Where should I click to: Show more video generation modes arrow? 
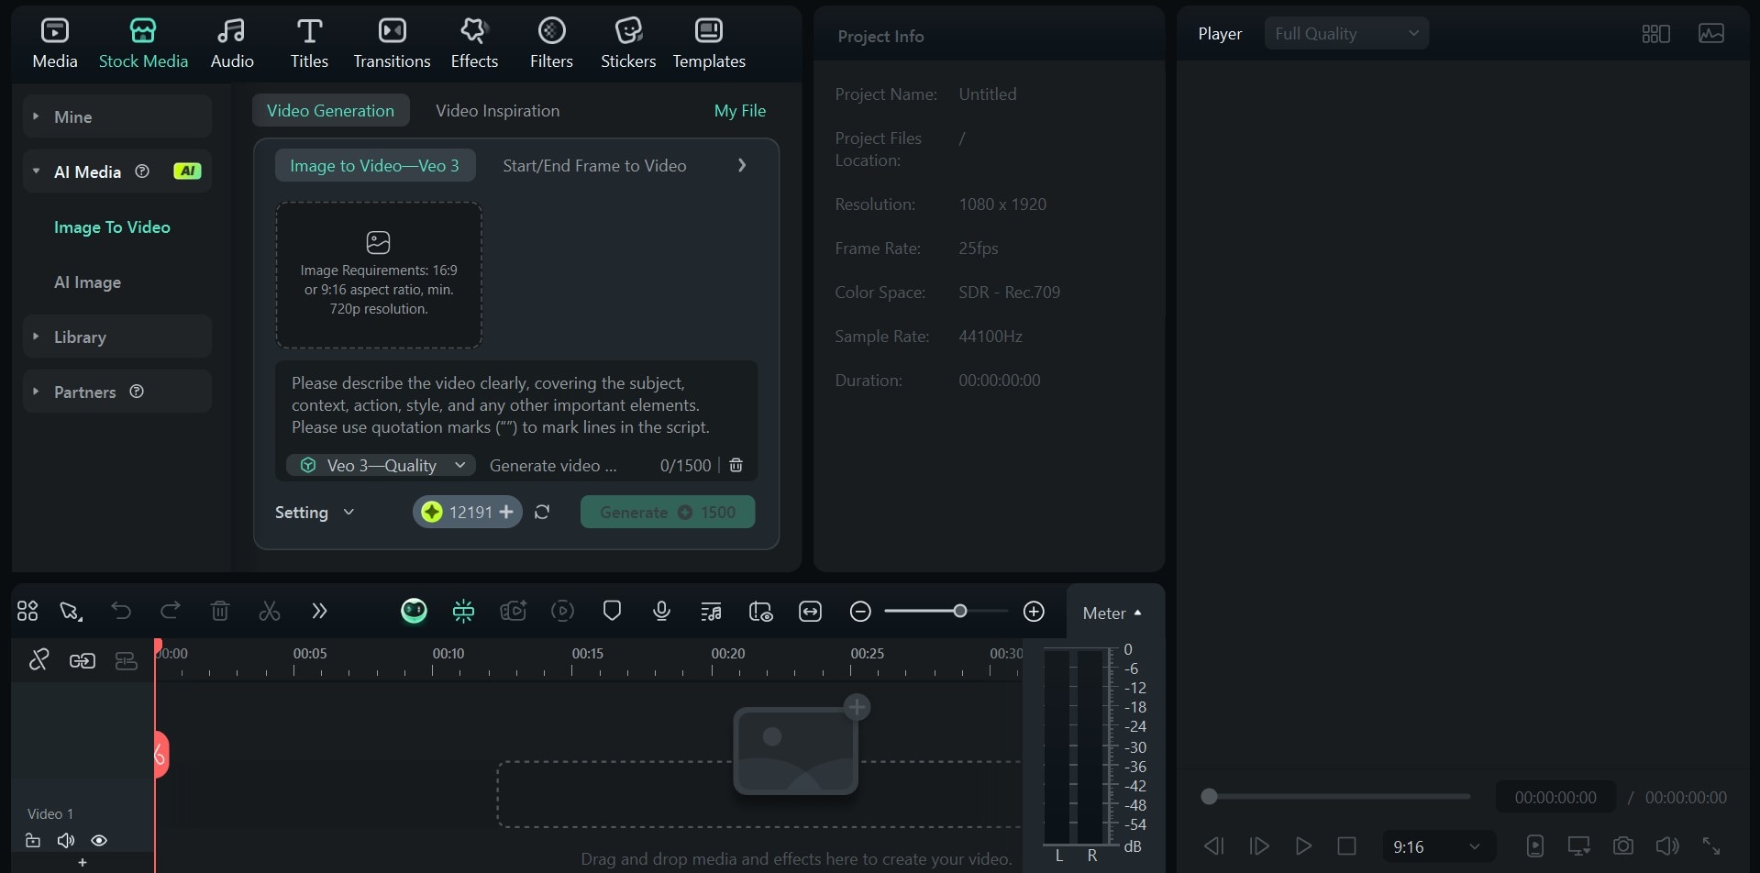click(742, 166)
